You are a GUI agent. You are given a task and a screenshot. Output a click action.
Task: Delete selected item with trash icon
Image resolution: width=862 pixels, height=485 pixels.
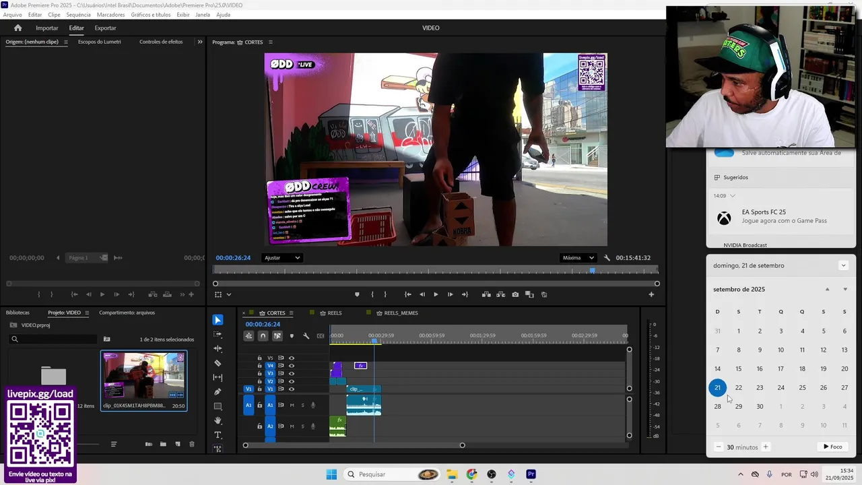[x=192, y=444]
